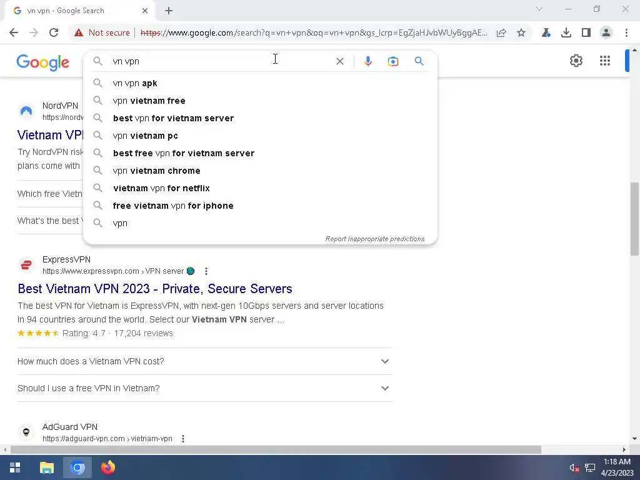Image resolution: width=640 pixels, height=480 pixels.
Task: Click the expressvpn.com URL breadcrumb
Action: tap(113, 271)
